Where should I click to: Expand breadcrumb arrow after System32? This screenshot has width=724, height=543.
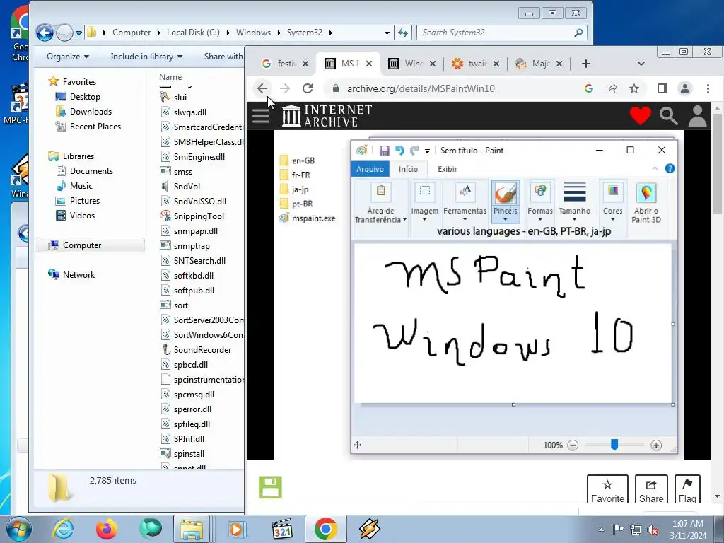pyautogui.click(x=331, y=33)
